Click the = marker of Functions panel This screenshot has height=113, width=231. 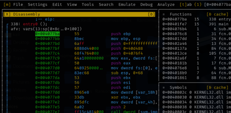point(164,14)
